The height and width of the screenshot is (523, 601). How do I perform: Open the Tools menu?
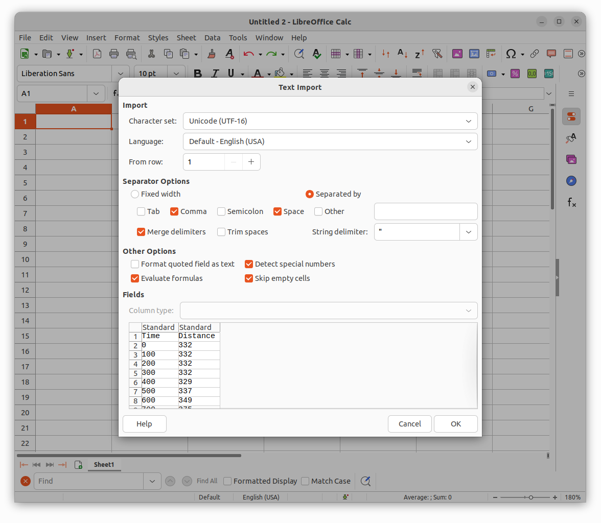[x=238, y=38]
